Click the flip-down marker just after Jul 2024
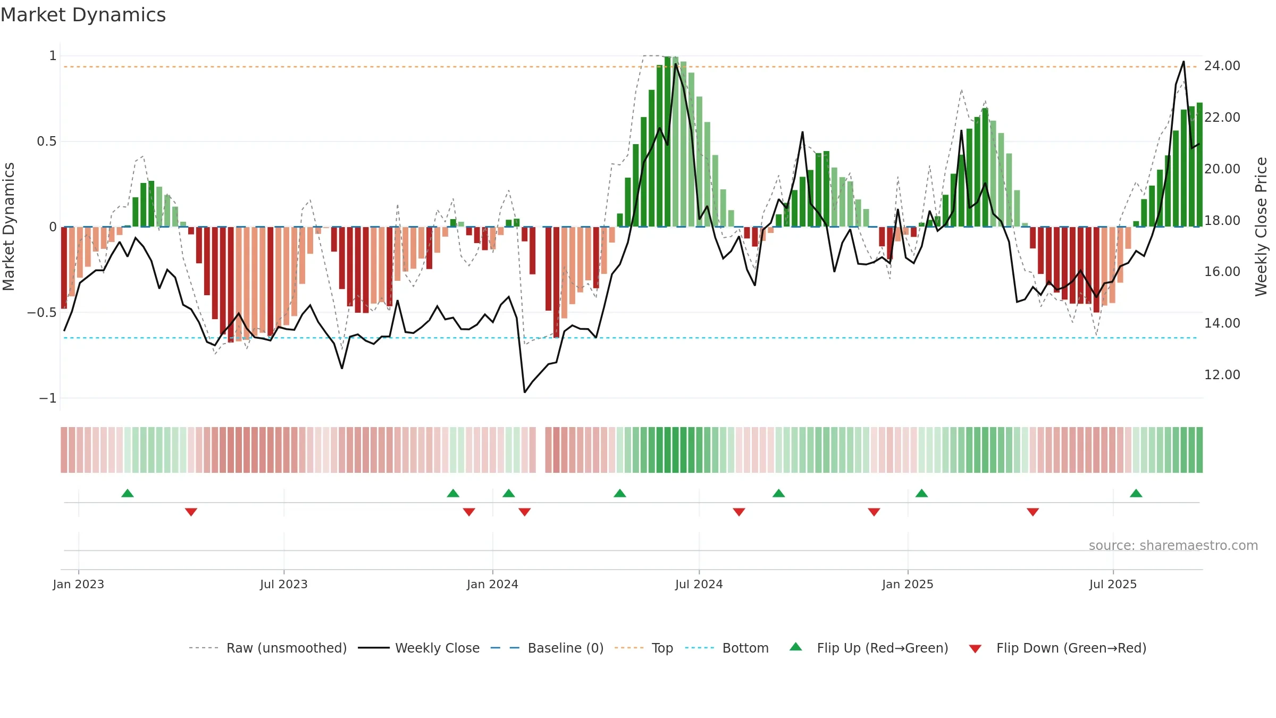Viewport: 1276px width, 718px height. (739, 512)
